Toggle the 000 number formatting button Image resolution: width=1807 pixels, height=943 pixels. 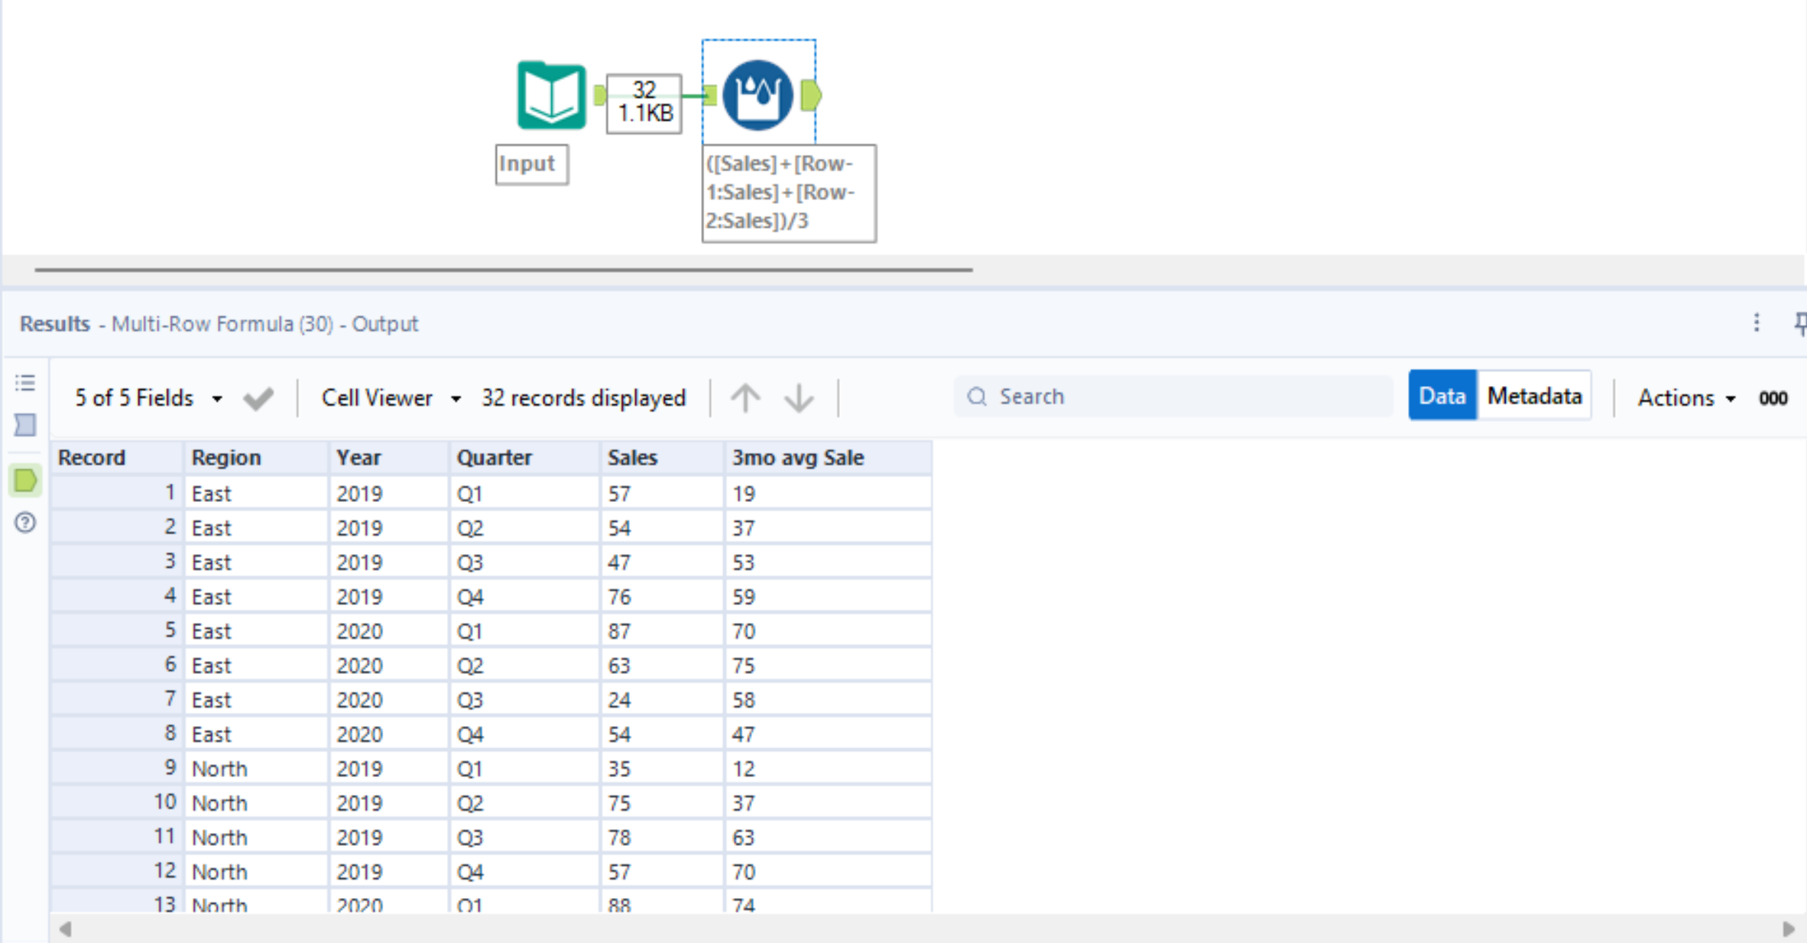[1773, 398]
